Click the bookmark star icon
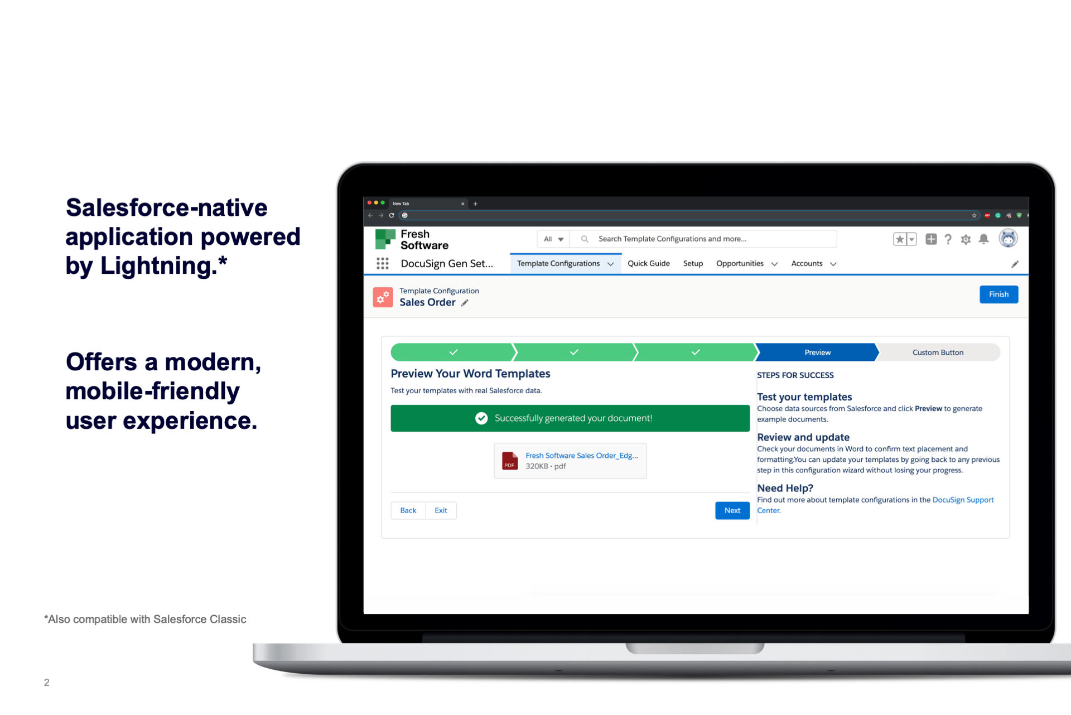The image size is (1071, 715). point(900,239)
